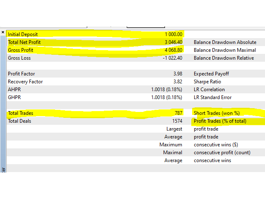This screenshot has height=199, width=265.
Task: Click the Expected Payoff label
Action: [x=211, y=74]
